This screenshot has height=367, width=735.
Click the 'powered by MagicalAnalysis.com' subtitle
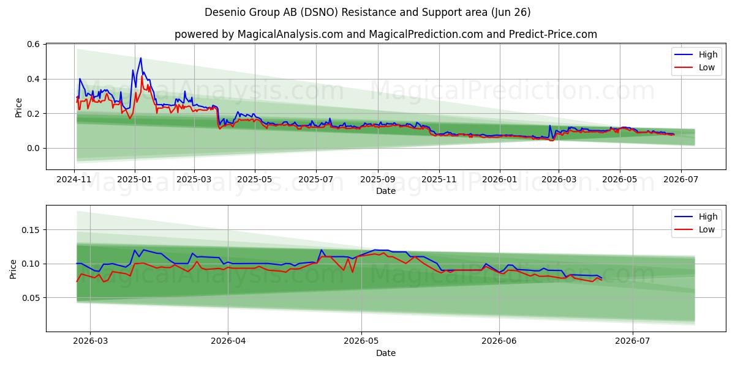click(386, 34)
